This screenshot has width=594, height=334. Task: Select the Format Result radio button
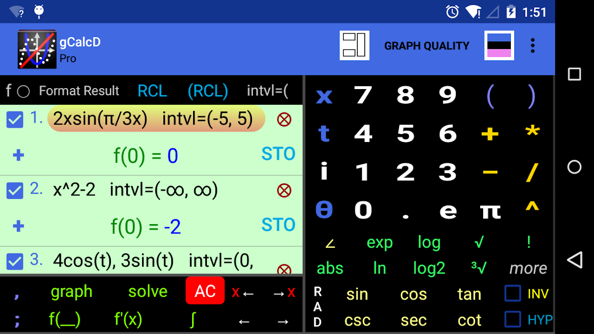pyautogui.click(x=23, y=92)
